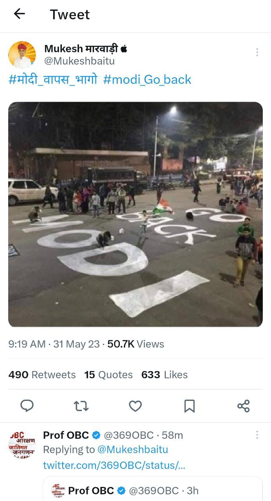Viewport: 271px width, 501px height.
Task: View the 15 Quotes list
Action: click(x=108, y=375)
